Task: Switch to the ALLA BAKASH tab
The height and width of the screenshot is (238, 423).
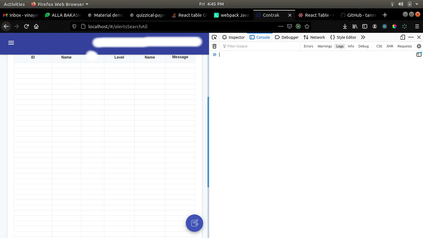Action: [x=63, y=15]
